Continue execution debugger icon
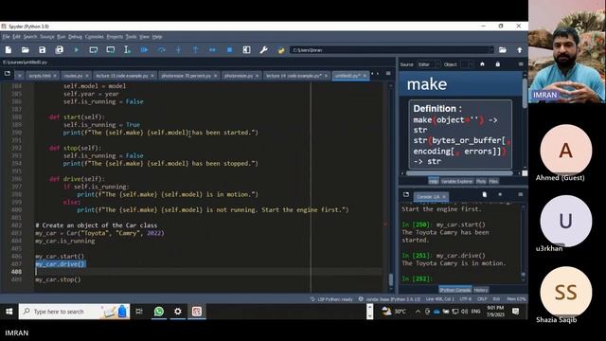The width and height of the screenshot is (606, 341). point(212,50)
